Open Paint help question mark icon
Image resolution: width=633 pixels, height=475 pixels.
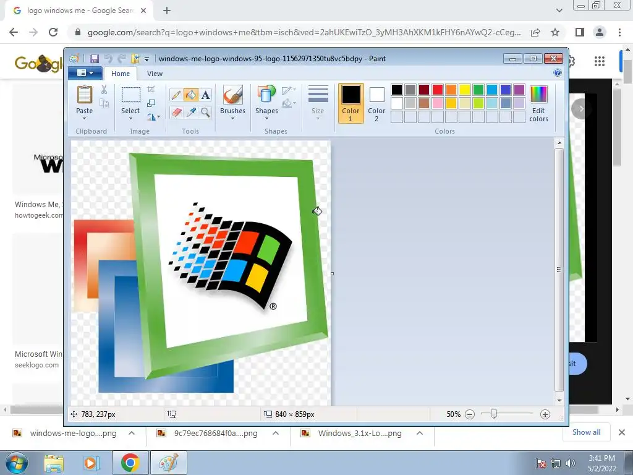[558, 73]
